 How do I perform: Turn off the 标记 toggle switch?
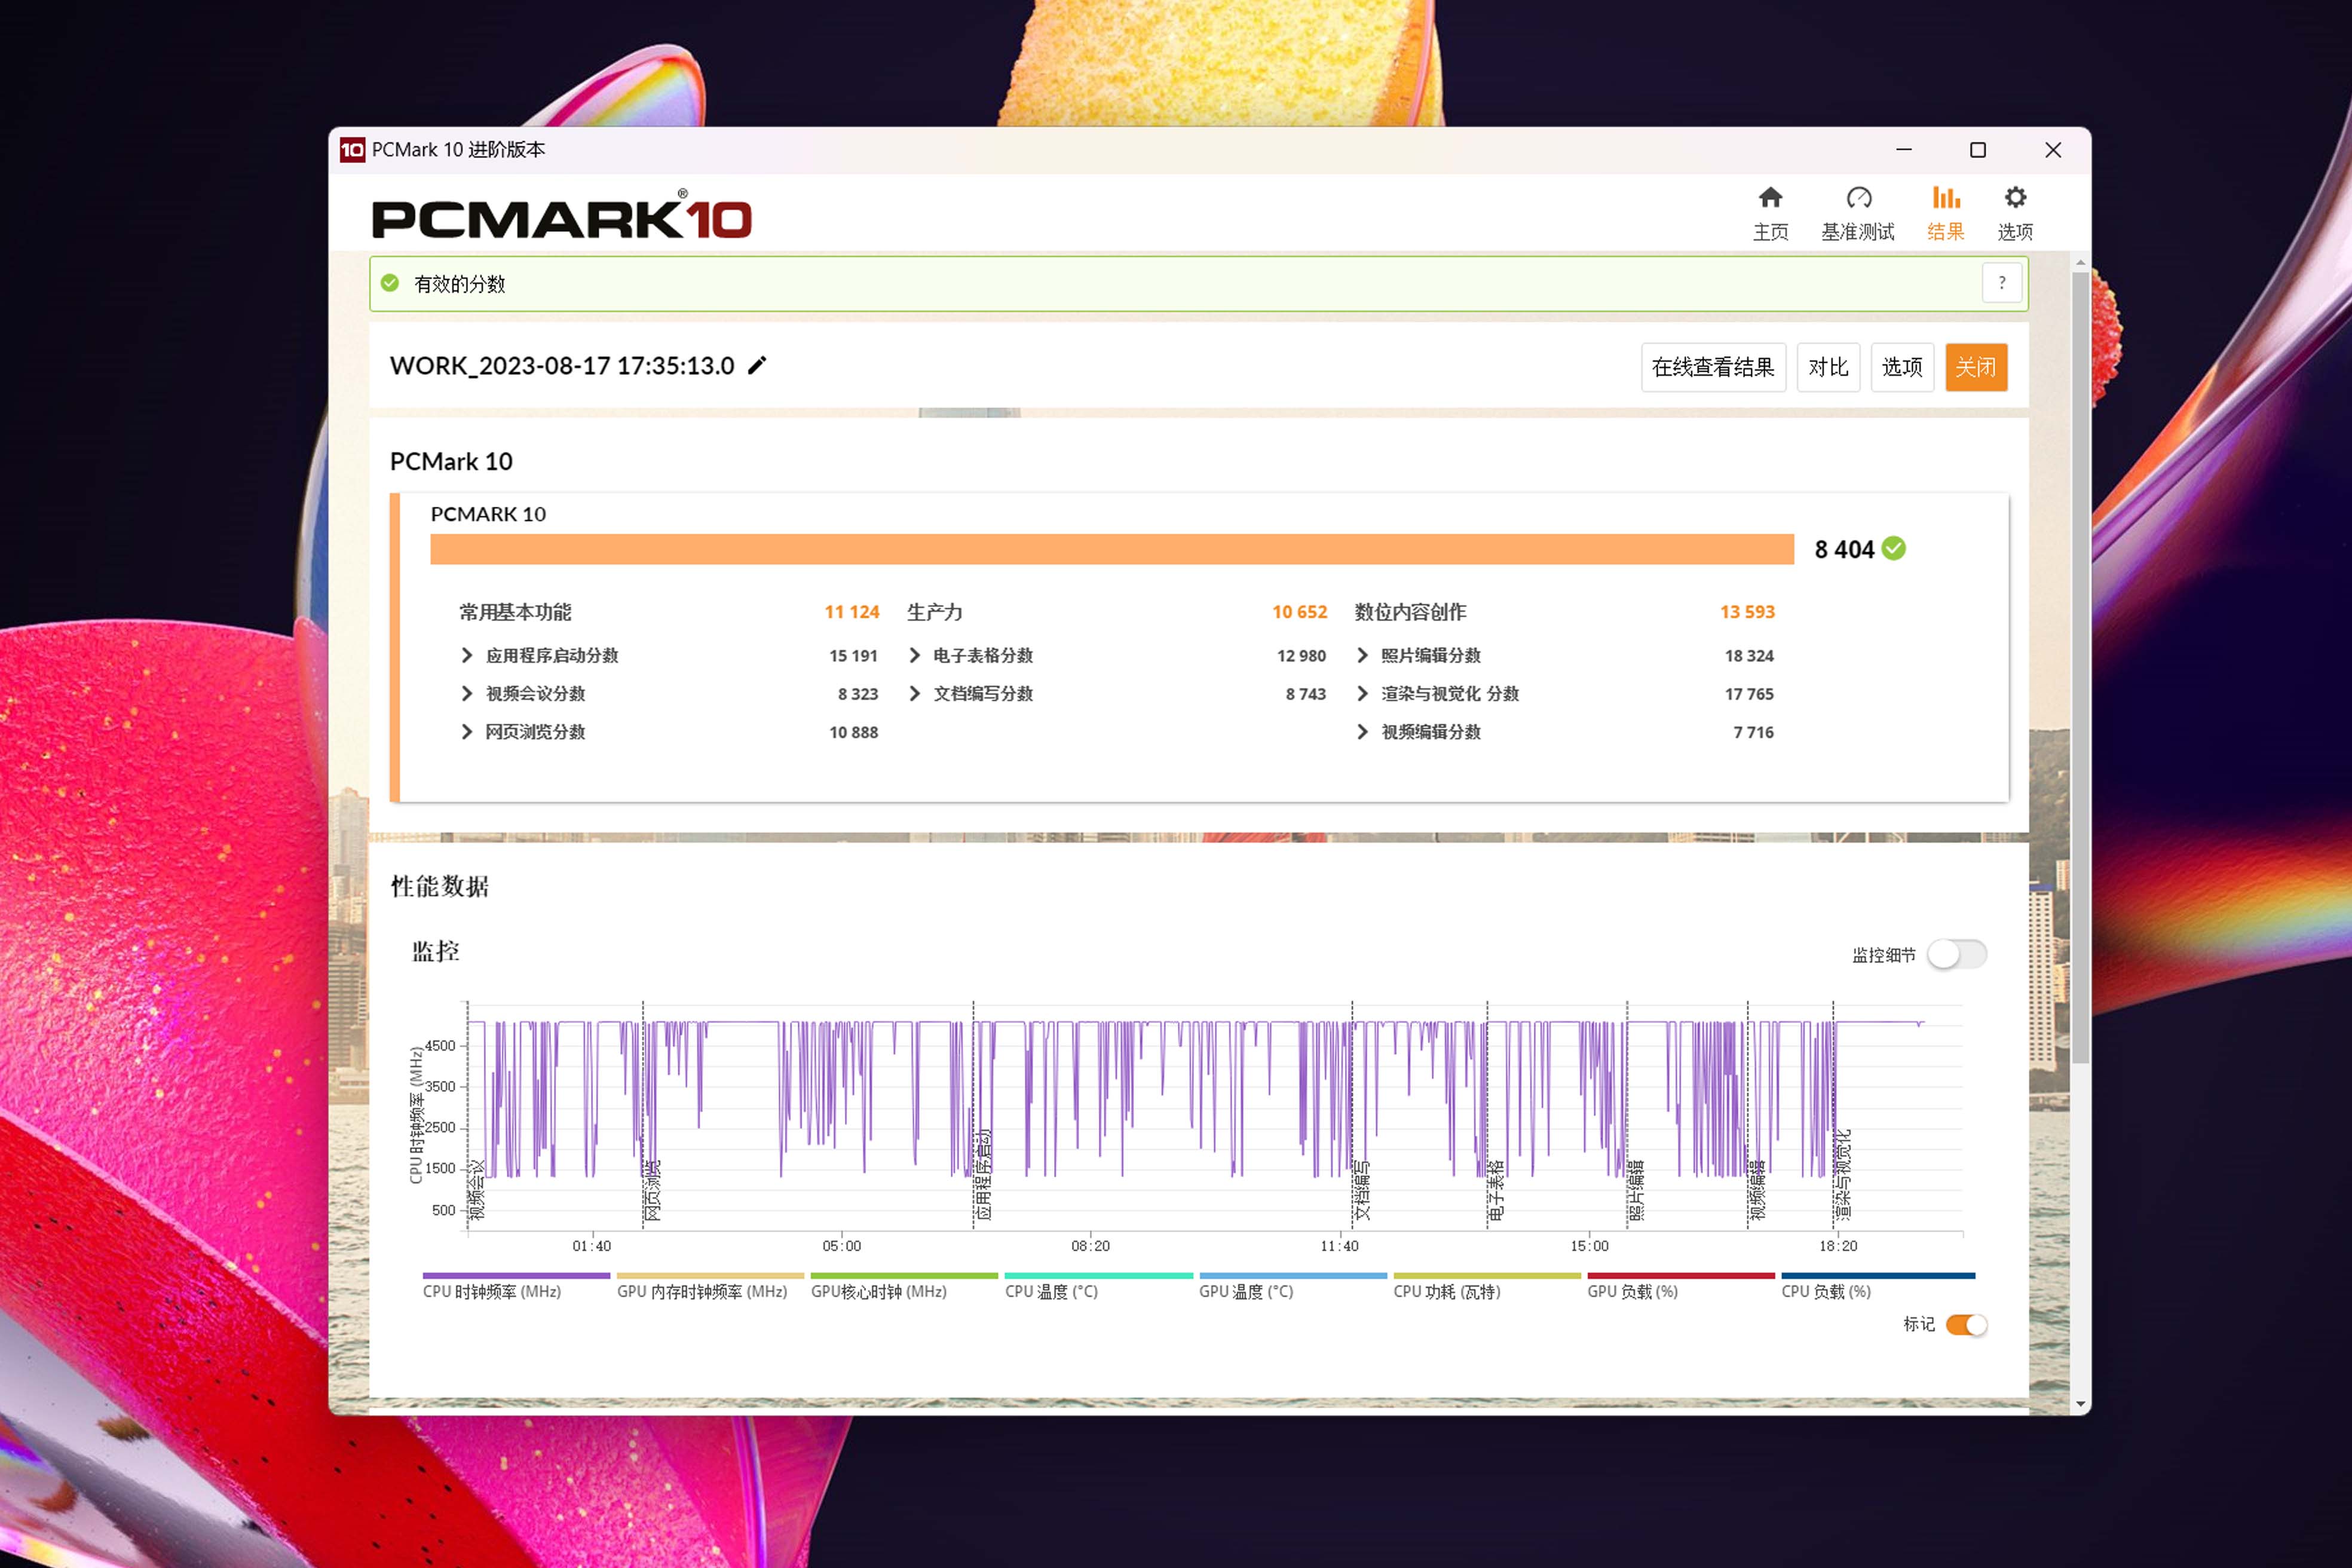pos(1966,1325)
